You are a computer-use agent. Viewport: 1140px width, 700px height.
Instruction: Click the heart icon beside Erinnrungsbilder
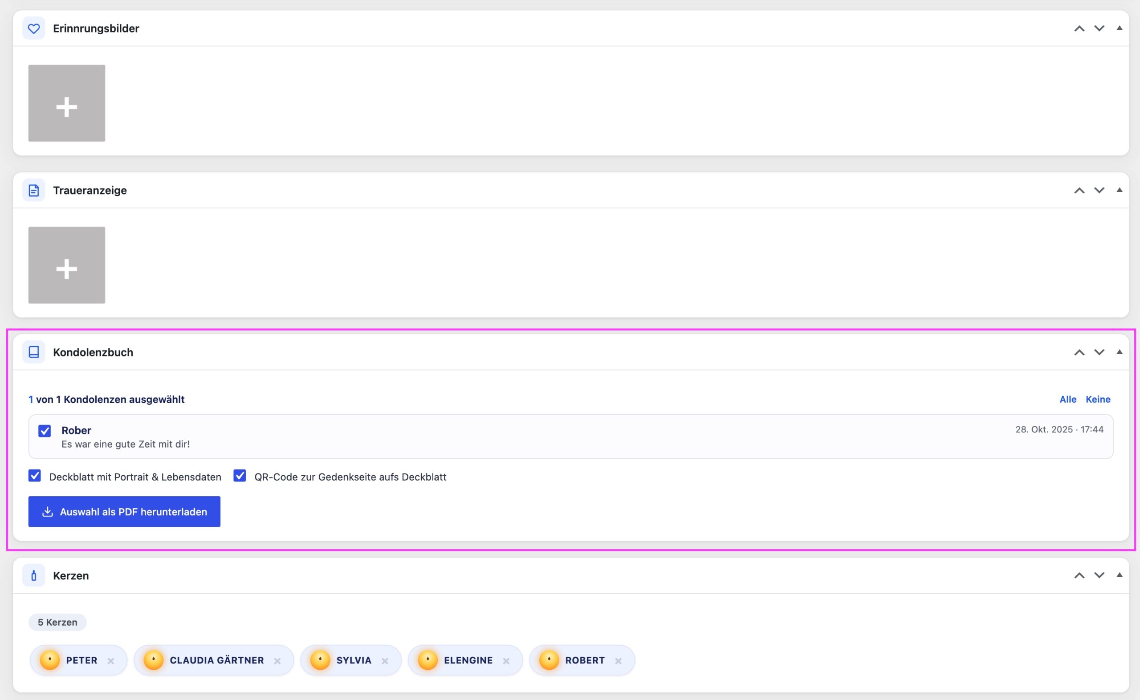click(x=34, y=28)
